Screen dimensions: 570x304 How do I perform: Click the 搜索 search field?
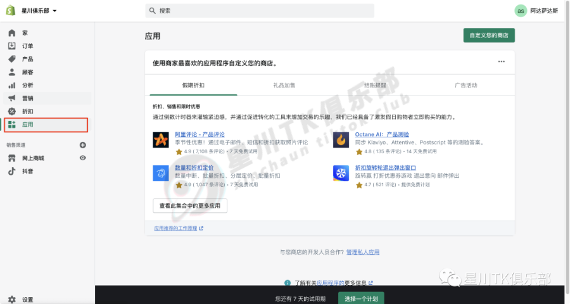[x=260, y=11]
